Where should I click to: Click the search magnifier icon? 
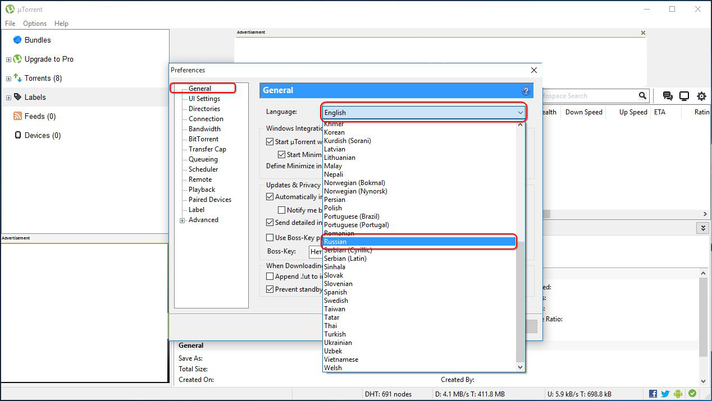click(642, 96)
